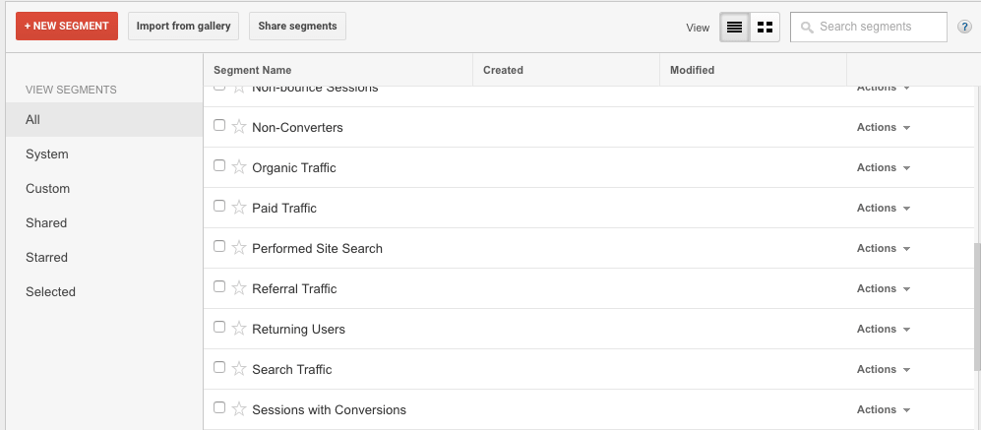This screenshot has width=981, height=430.
Task: Star the Paid Traffic segment
Action: click(239, 208)
